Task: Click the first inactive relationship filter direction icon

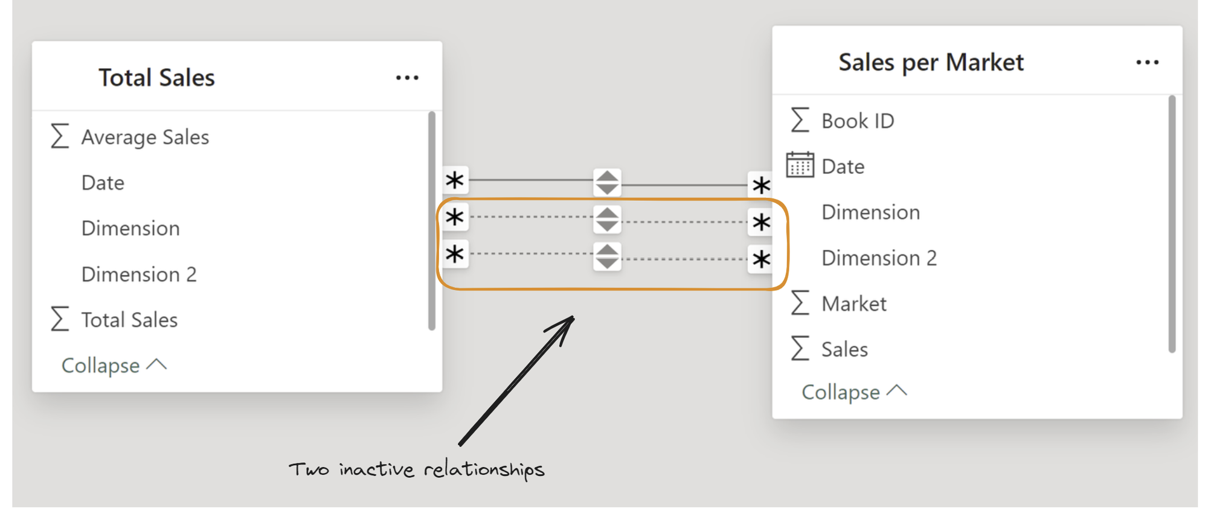Action: click(607, 220)
